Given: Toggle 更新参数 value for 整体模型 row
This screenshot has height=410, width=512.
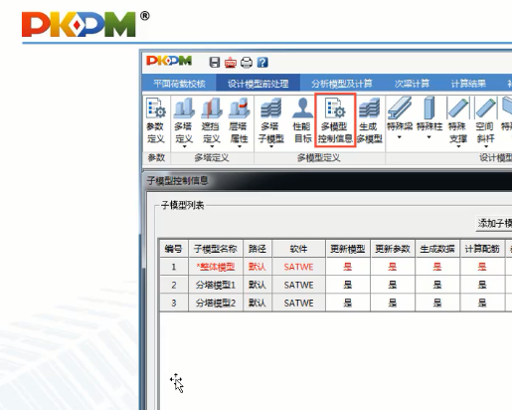Looking at the screenshot, I should [393, 267].
